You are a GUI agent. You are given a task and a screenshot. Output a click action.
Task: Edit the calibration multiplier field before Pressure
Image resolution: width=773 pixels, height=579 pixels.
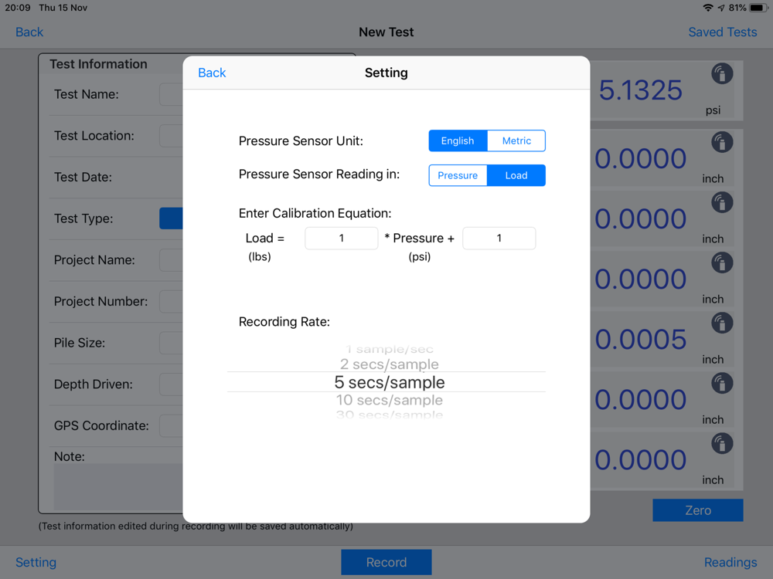click(x=341, y=239)
